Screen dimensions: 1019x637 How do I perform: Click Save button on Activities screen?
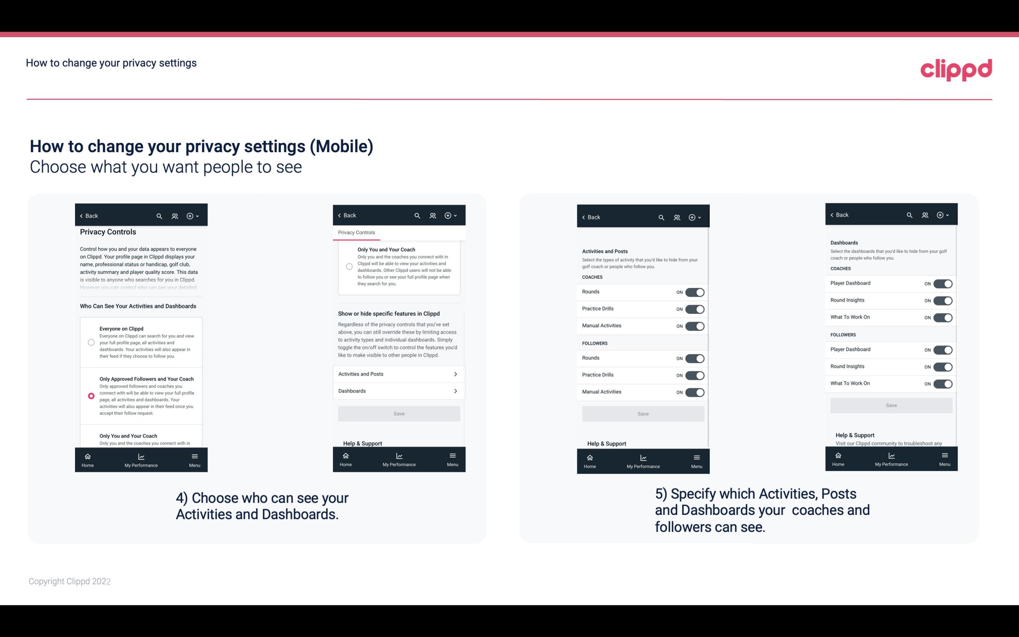pos(642,412)
